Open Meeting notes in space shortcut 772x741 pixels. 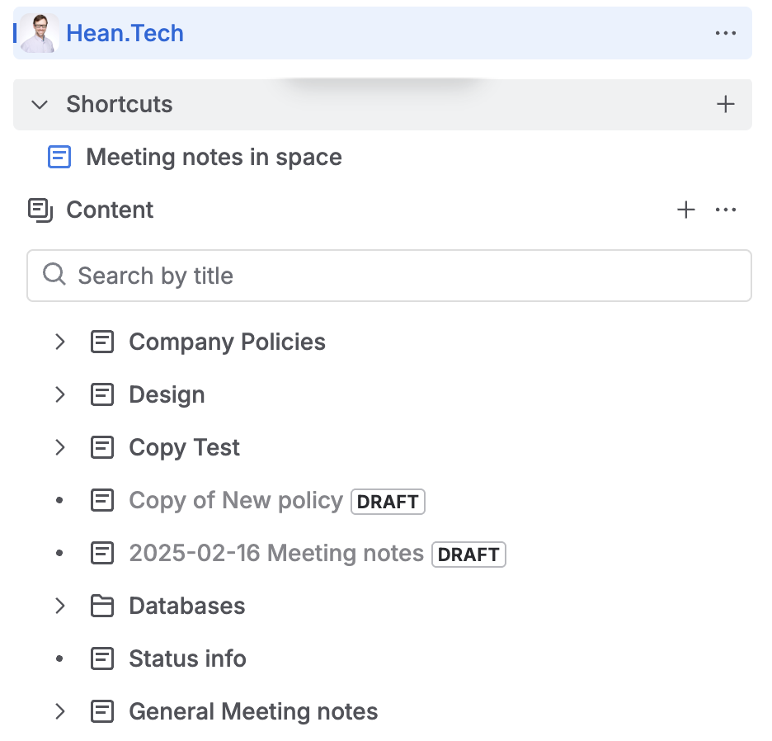coord(213,157)
